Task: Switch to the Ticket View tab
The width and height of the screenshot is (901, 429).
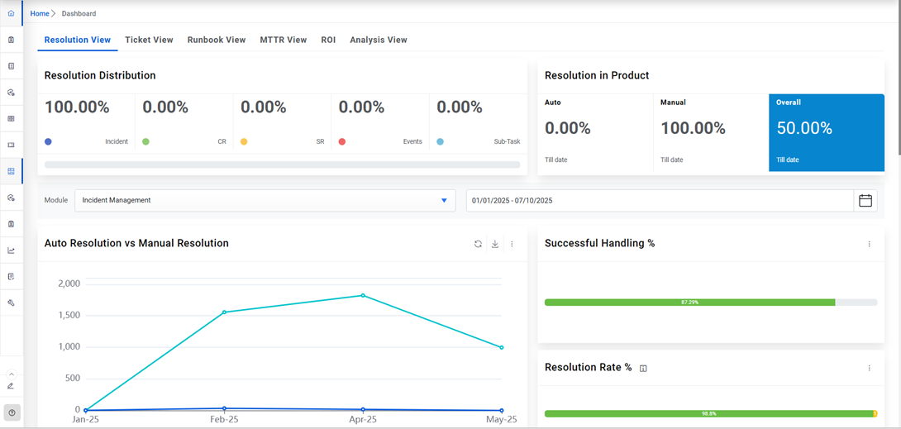Action: click(149, 40)
